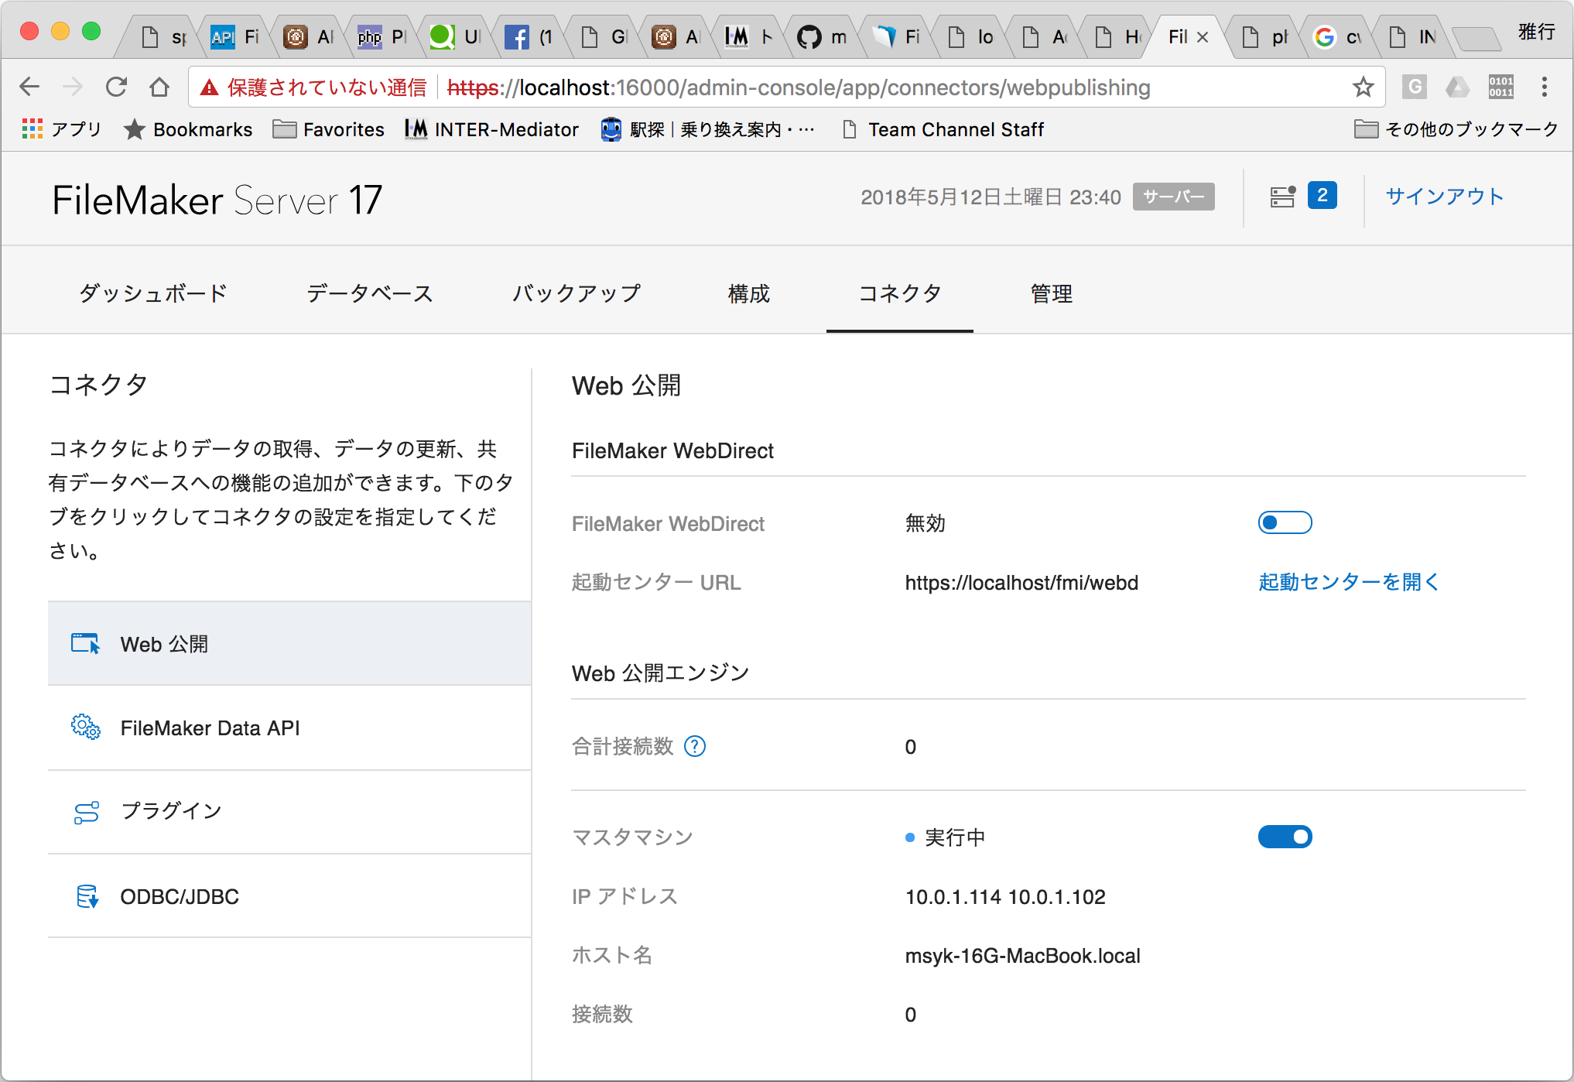
Task: Click the サインアウト link
Action: 1444,197
